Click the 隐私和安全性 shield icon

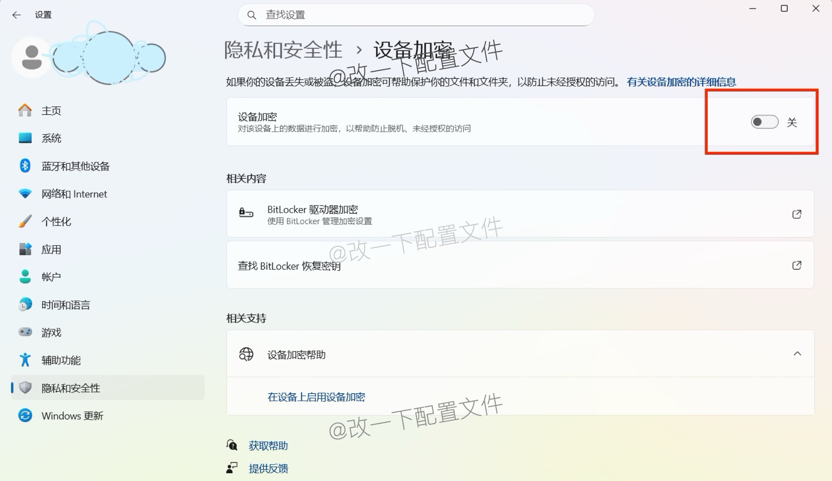click(x=25, y=388)
